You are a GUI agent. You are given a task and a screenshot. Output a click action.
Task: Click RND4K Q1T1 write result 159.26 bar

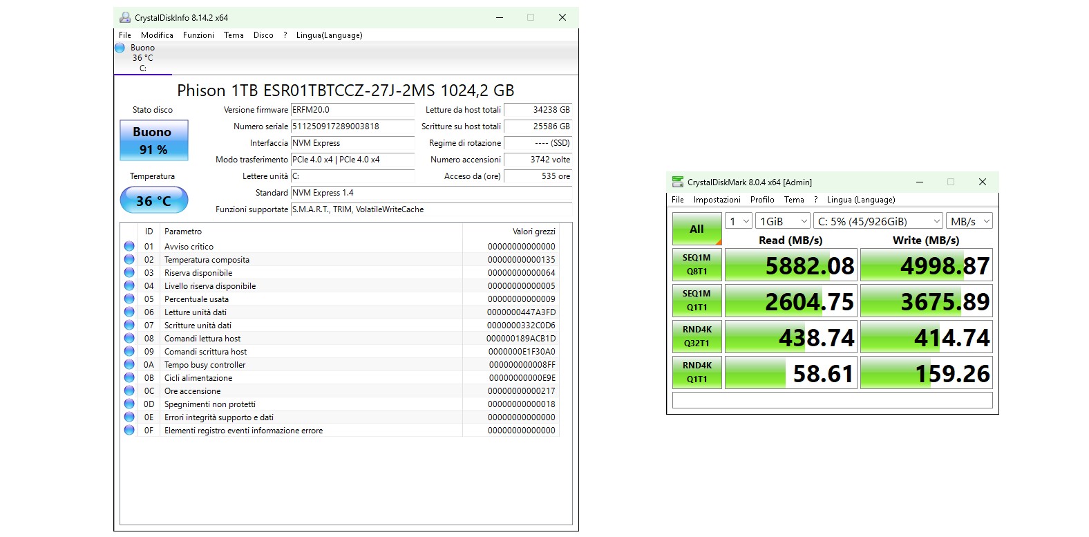926,373
